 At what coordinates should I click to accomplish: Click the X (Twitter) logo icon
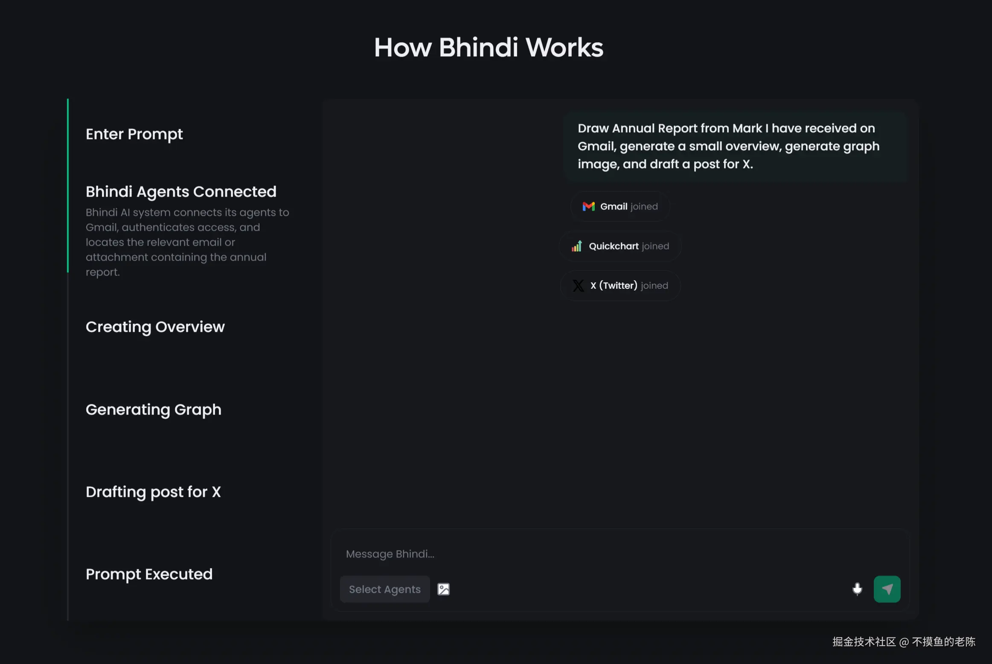pos(578,286)
